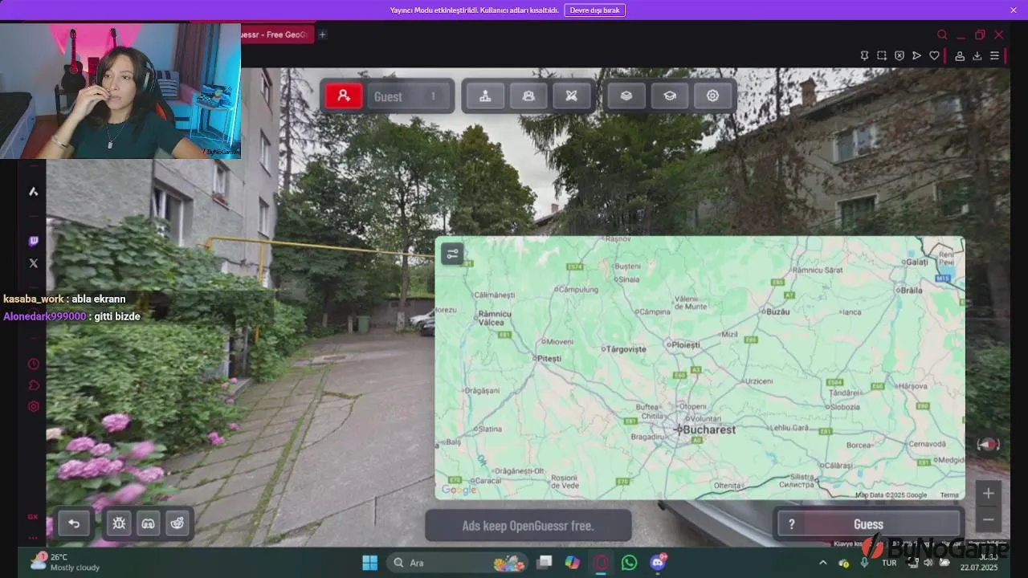
Task: Zoom in street view with plus button
Action: coord(989,493)
